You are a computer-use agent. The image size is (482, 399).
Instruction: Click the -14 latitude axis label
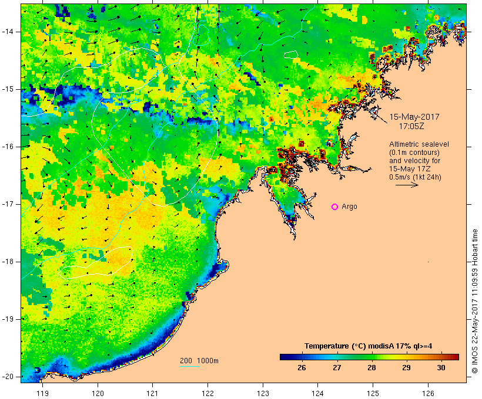(x=8, y=32)
